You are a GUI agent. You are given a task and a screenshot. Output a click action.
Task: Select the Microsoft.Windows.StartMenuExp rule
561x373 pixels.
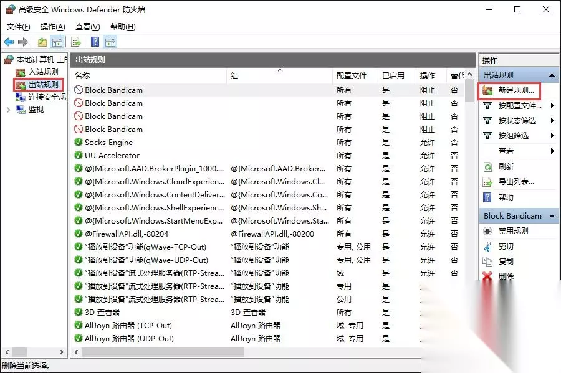tap(268, 221)
